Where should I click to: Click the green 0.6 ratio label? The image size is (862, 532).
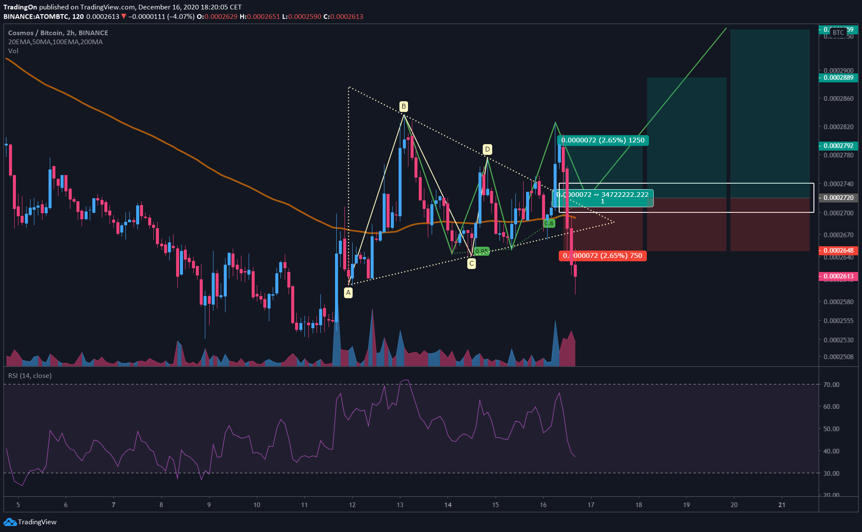[x=549, y=223]
